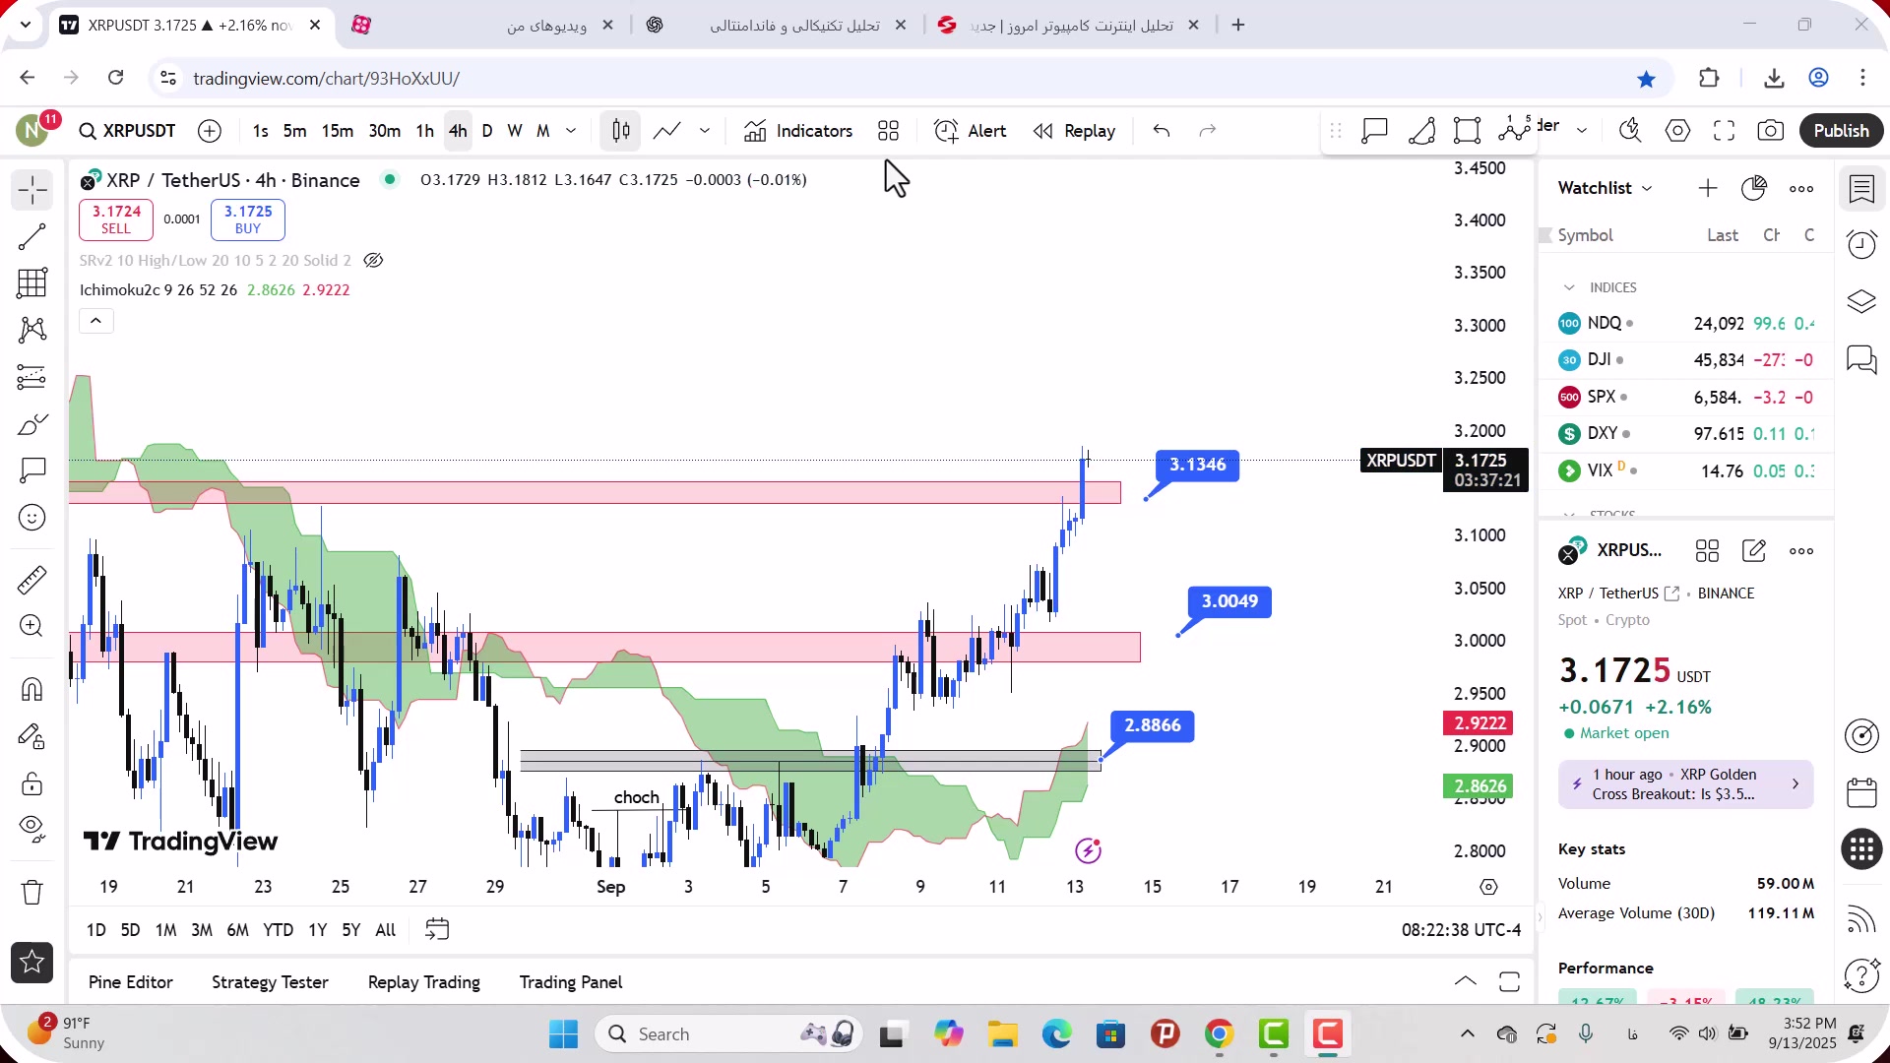Screen dimensions: 1890x1063
Task: Open the Watchlist more options menu
Action: [x=1801, y=188]
